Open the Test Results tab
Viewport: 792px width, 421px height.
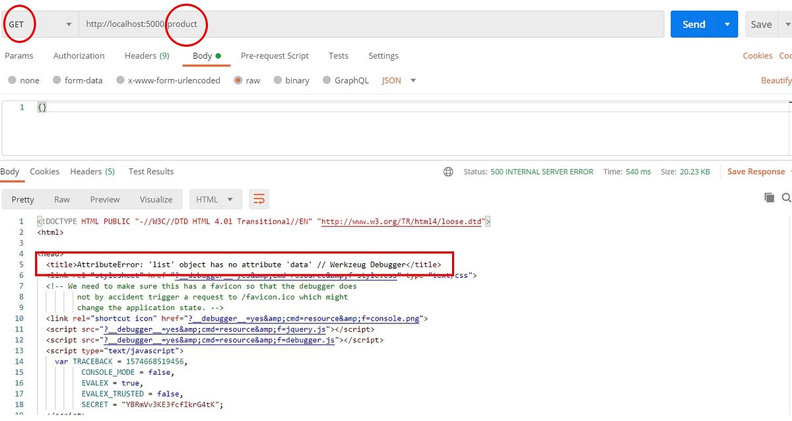pos(151,172)
